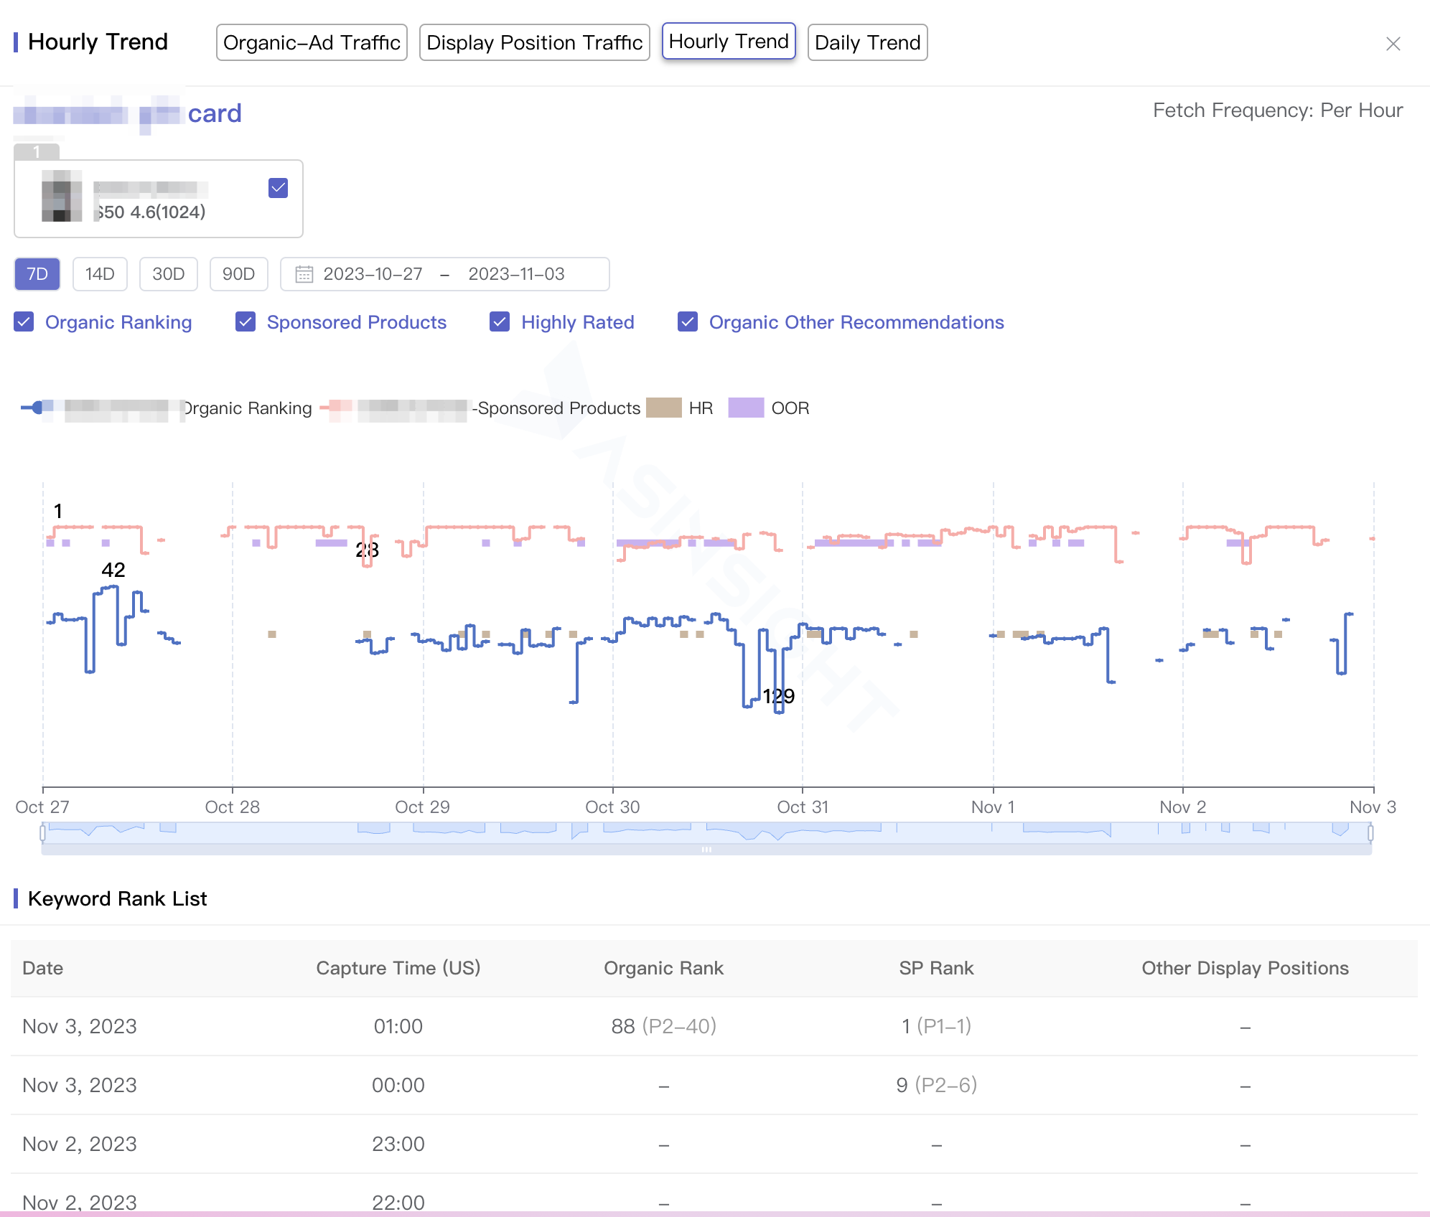The height and width of the screenshot is (1217, 1430).
Task: Click the SP Rank column header
Action: pos(937,968)
